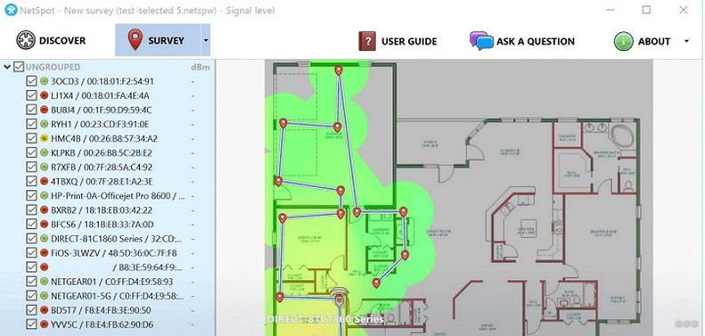Click the Ask a Question chat icon
This screenshot has height=336, width=705.
coord(481,40)
